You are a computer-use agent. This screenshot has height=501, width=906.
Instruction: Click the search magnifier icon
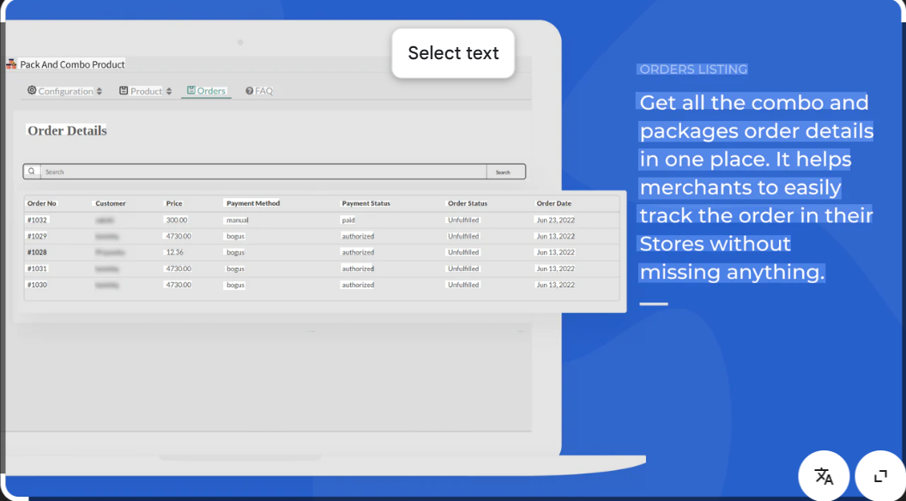[32, 171]
